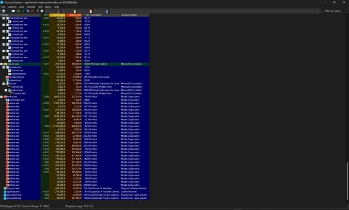Screen dimensions: 349x210
Task: Sort by the Company Name column header
Action: [x=135, y=15]
